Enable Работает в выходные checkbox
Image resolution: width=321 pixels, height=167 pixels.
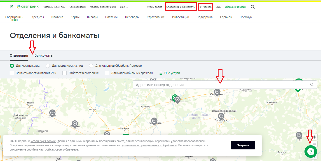point(64,73)
